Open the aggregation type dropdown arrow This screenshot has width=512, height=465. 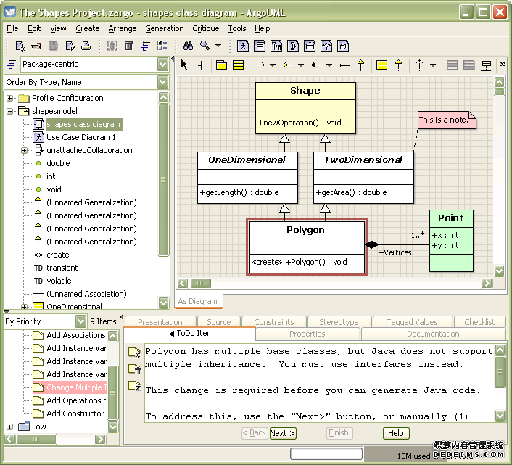[x=301, y=65]
